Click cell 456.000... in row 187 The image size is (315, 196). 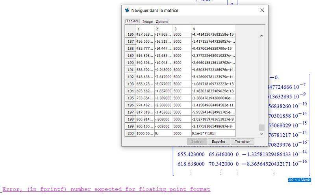(145, 42)
